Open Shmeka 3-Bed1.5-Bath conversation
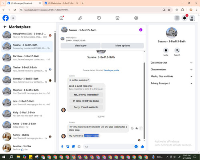This screenshot has width=200, height=160. click(27, 80)
